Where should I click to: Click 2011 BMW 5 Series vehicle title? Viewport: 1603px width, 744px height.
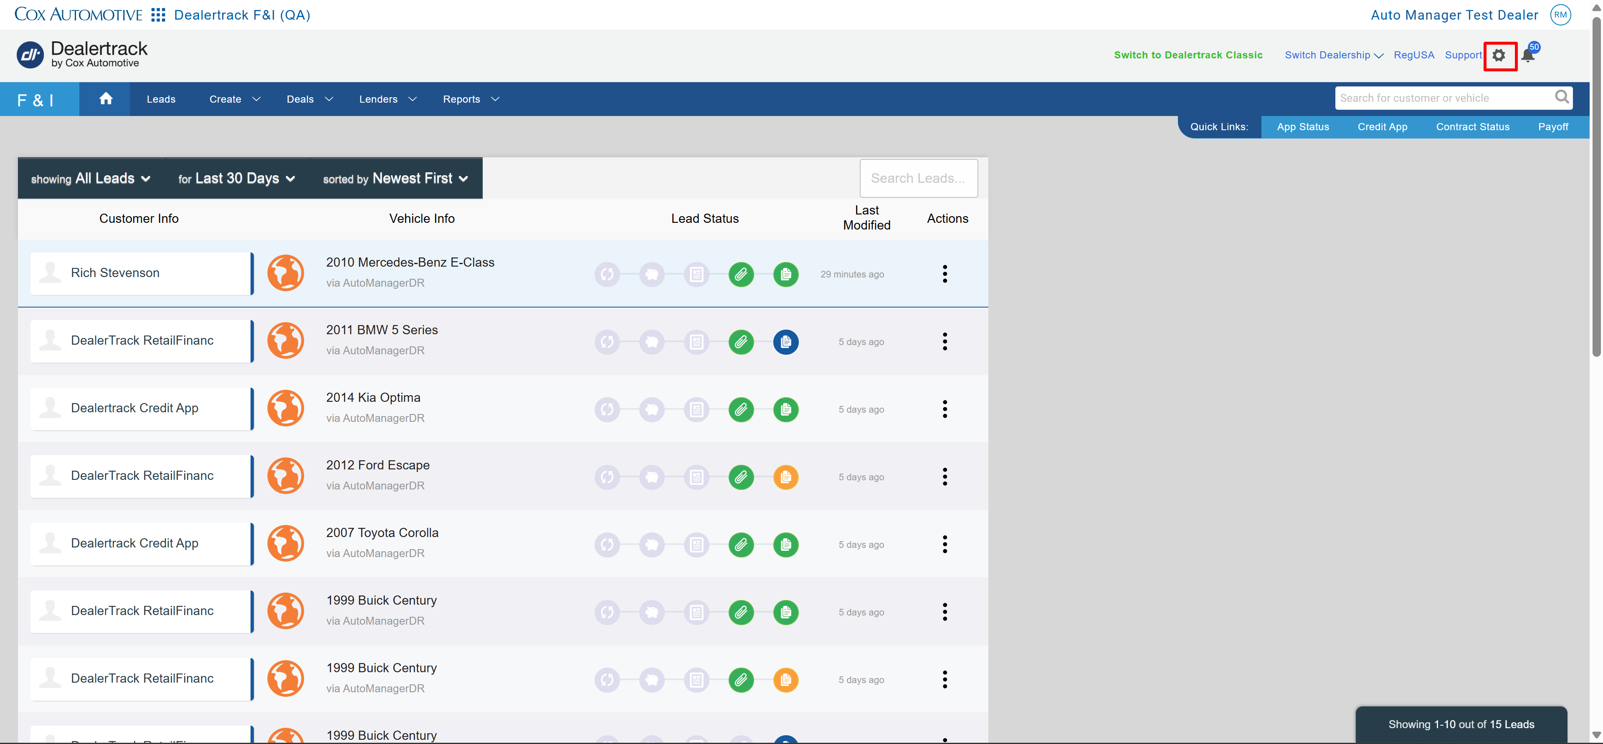(x=382, y=330)
